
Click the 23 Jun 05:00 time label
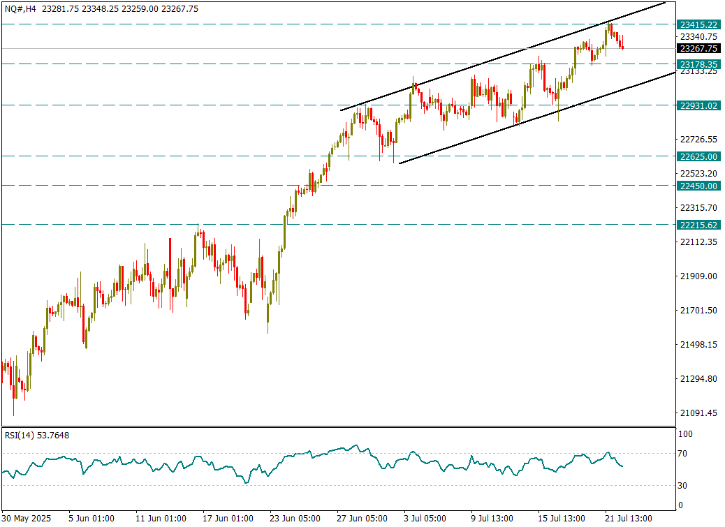(x=295, y=518)
